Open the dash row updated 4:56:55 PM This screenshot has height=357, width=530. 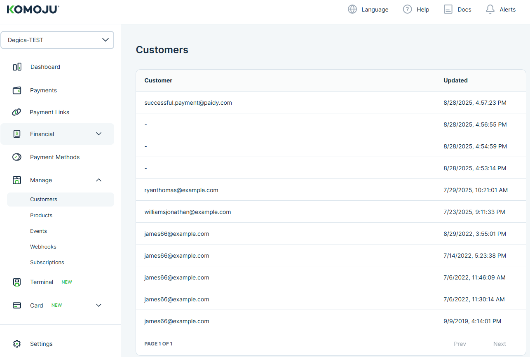(331, 124)
